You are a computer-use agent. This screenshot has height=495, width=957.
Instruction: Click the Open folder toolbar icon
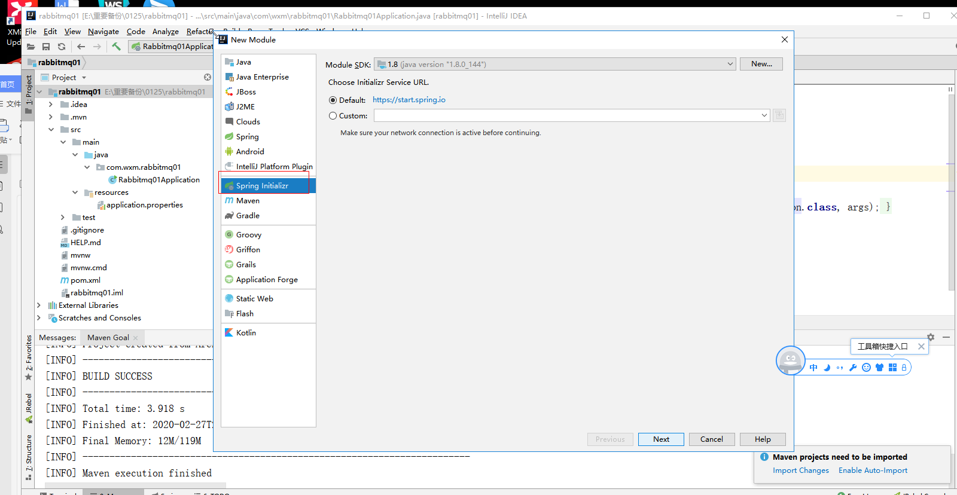(31, 47)
